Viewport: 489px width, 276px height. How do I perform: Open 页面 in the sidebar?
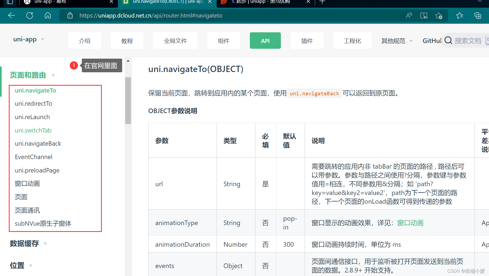coord(21,197)
